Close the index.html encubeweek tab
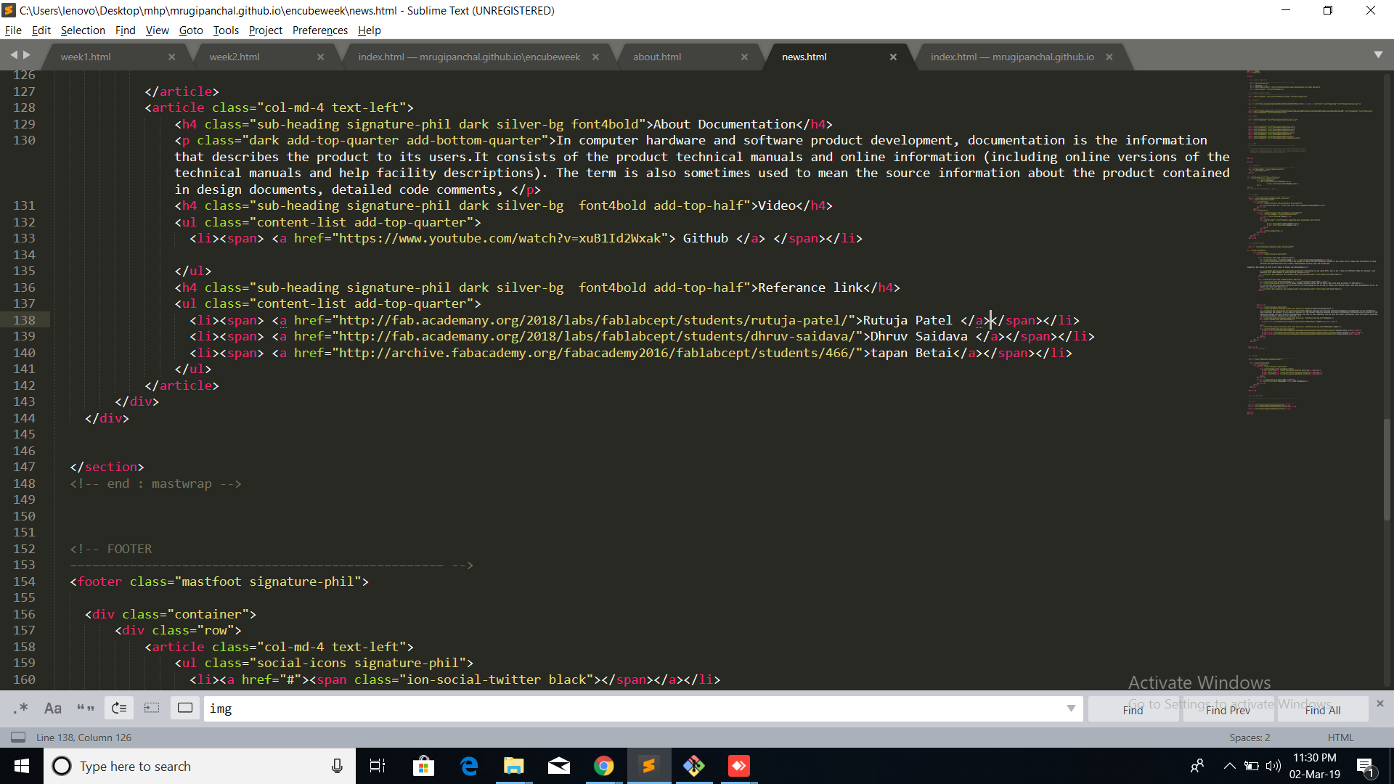This screenshot has height=784, width=1394. pos(595,57)
